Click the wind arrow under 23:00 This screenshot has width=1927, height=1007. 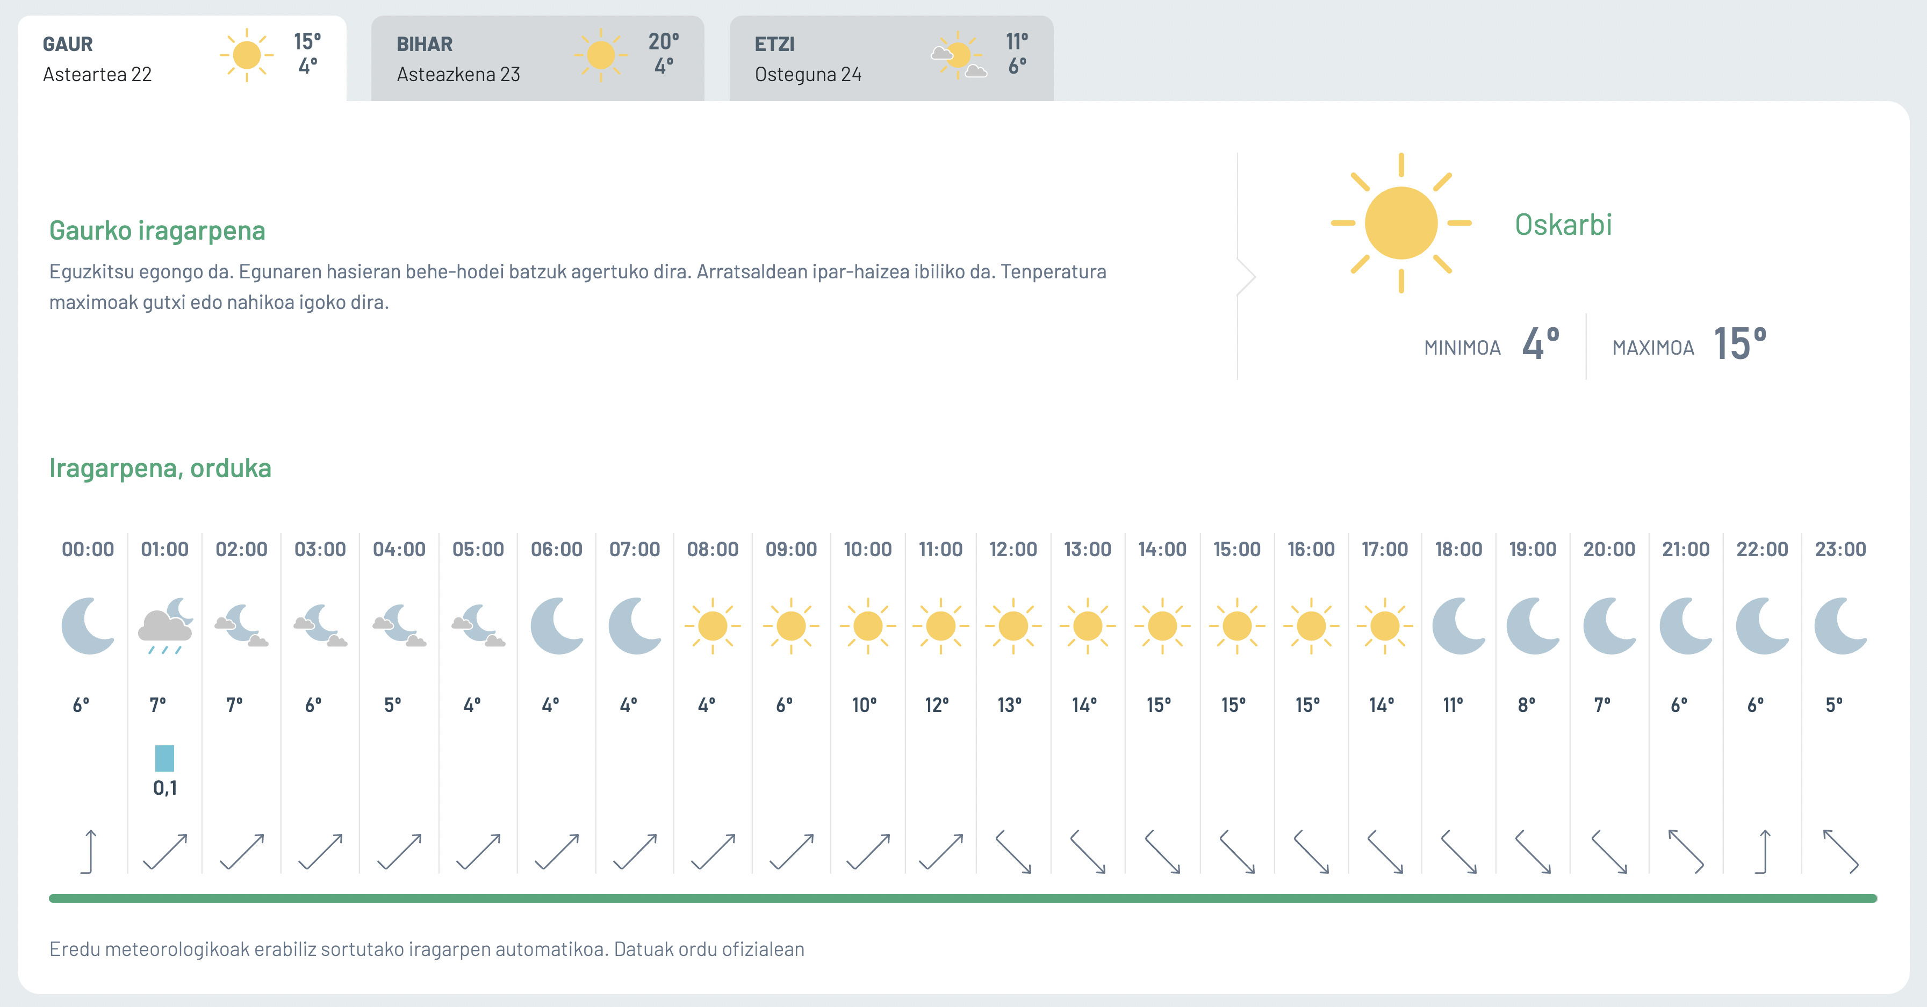1841,851
